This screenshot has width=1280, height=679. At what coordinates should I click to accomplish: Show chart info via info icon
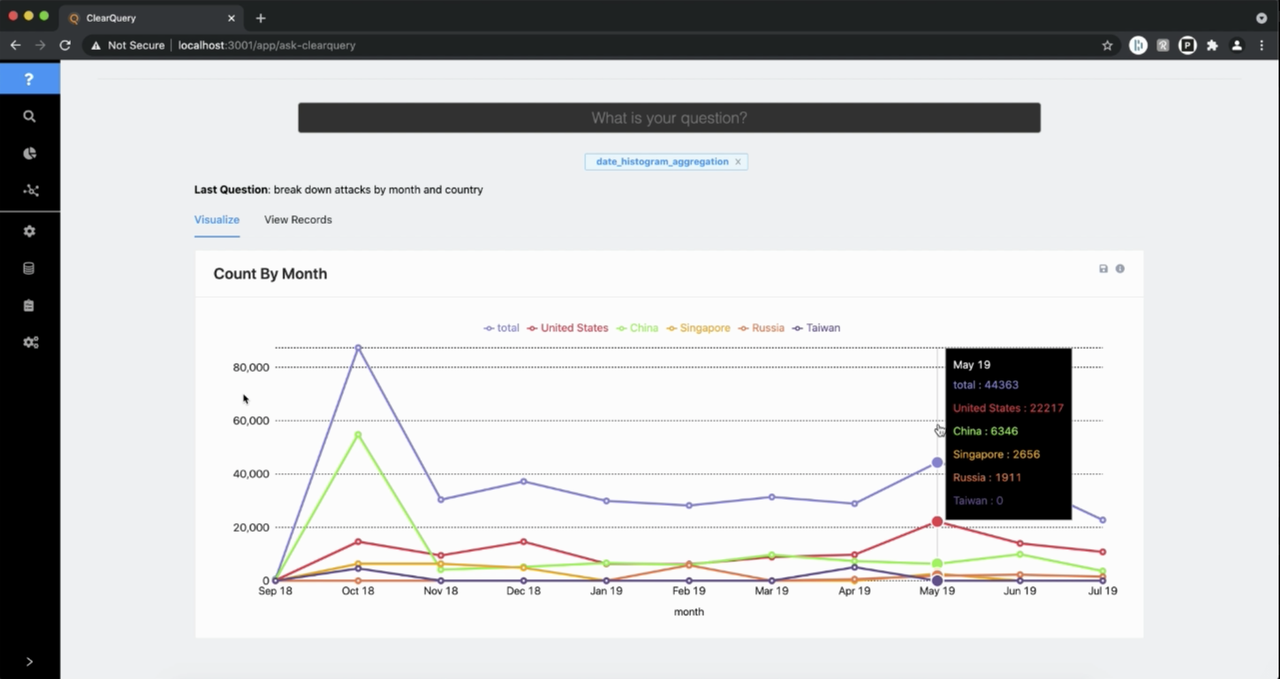(1120, 269)
